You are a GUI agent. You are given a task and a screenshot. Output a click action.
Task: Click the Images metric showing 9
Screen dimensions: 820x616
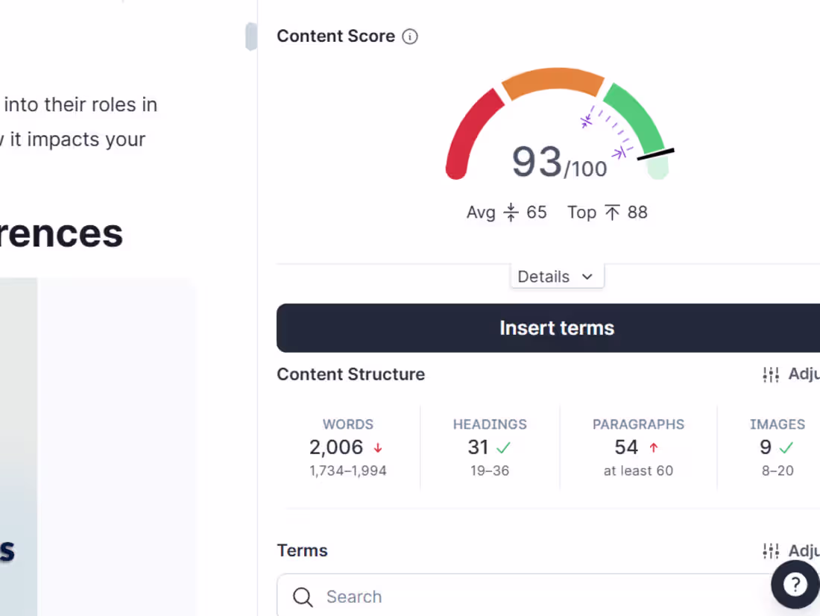(766, 447)
